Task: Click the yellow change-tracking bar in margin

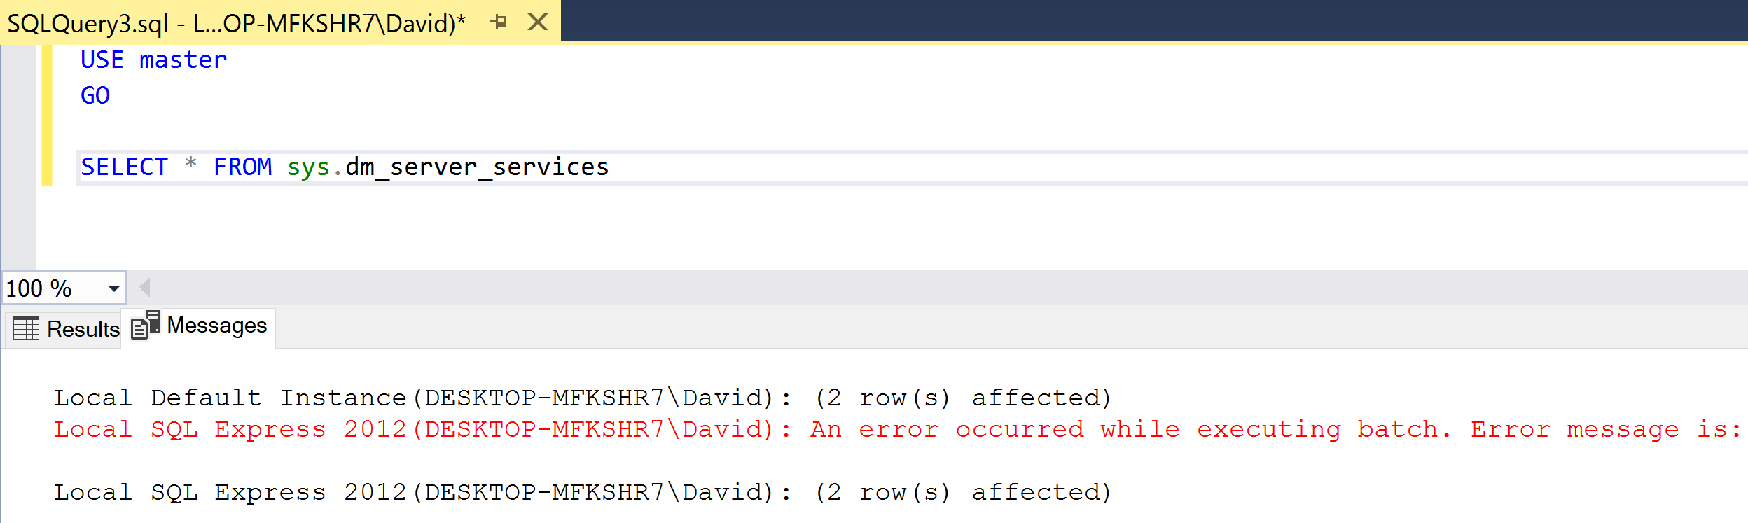Action: pos(47,116)
